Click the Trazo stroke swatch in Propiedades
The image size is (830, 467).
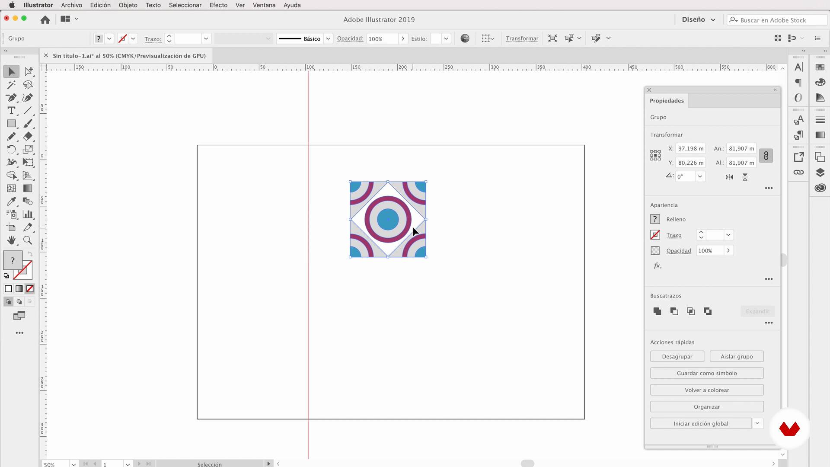[x=655, y=235]
